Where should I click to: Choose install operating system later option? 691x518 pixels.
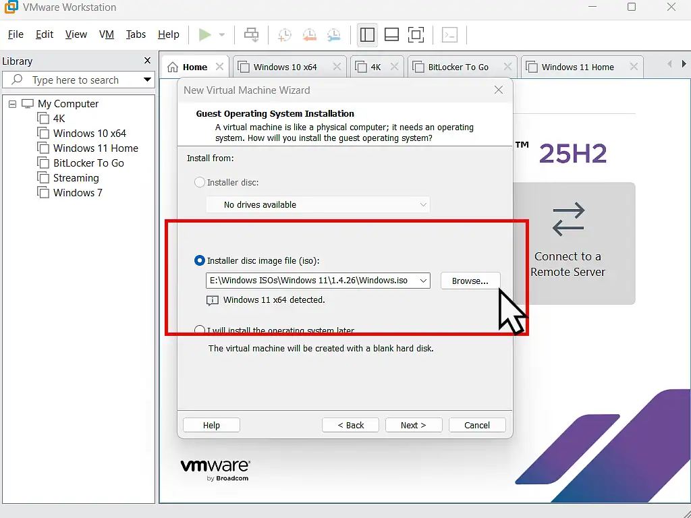200,330
